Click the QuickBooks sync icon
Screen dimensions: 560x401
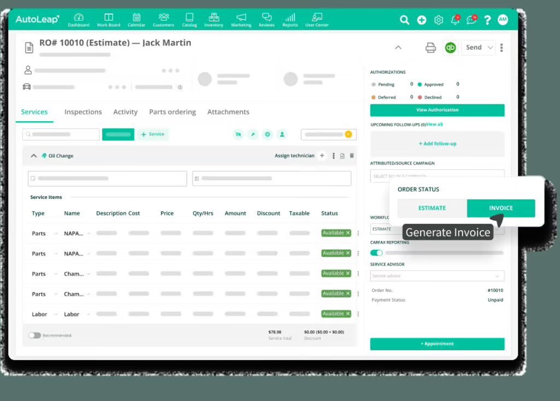(x=450, y=48)
